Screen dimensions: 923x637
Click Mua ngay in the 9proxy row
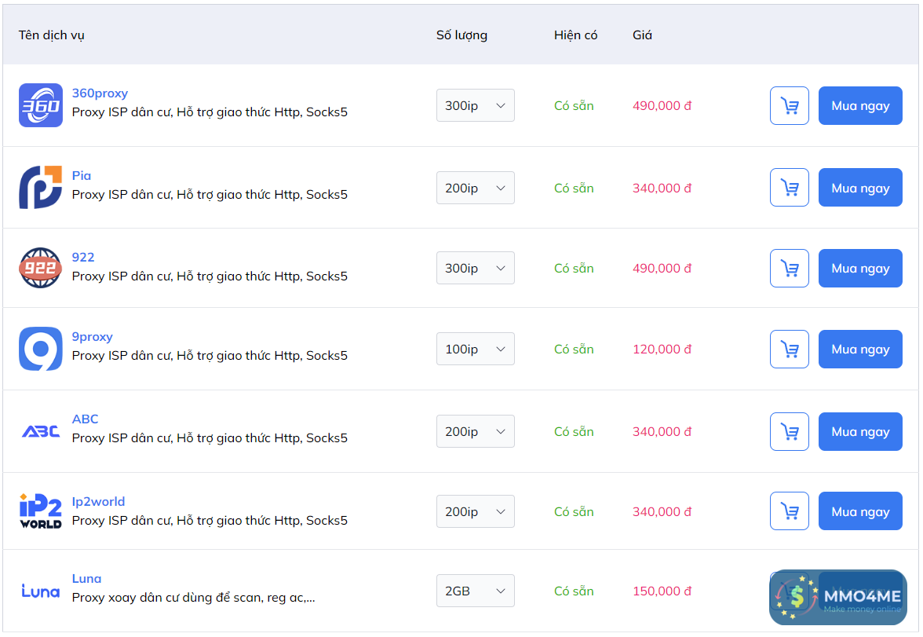pyautogui.click(x=860, y=349)
